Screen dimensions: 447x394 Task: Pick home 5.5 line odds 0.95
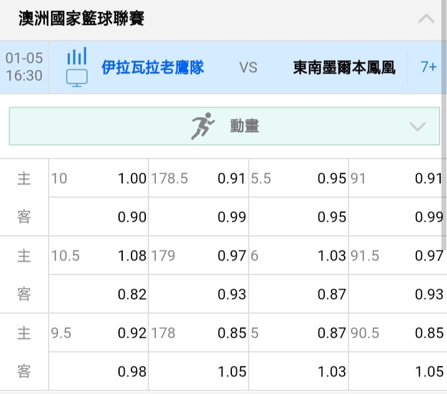pos(299,178)
